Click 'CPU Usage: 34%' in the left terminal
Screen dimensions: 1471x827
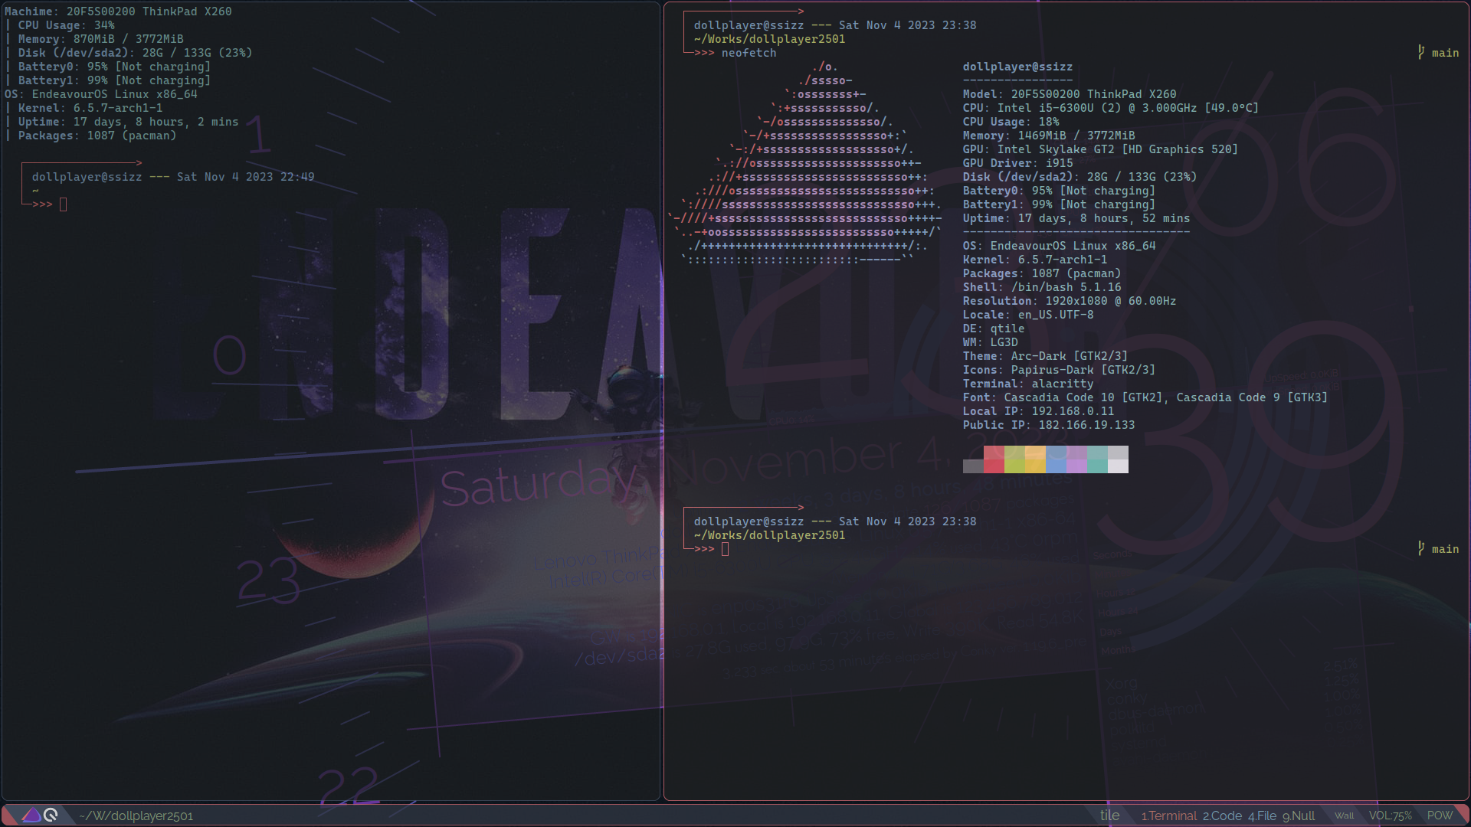(67, 25)
